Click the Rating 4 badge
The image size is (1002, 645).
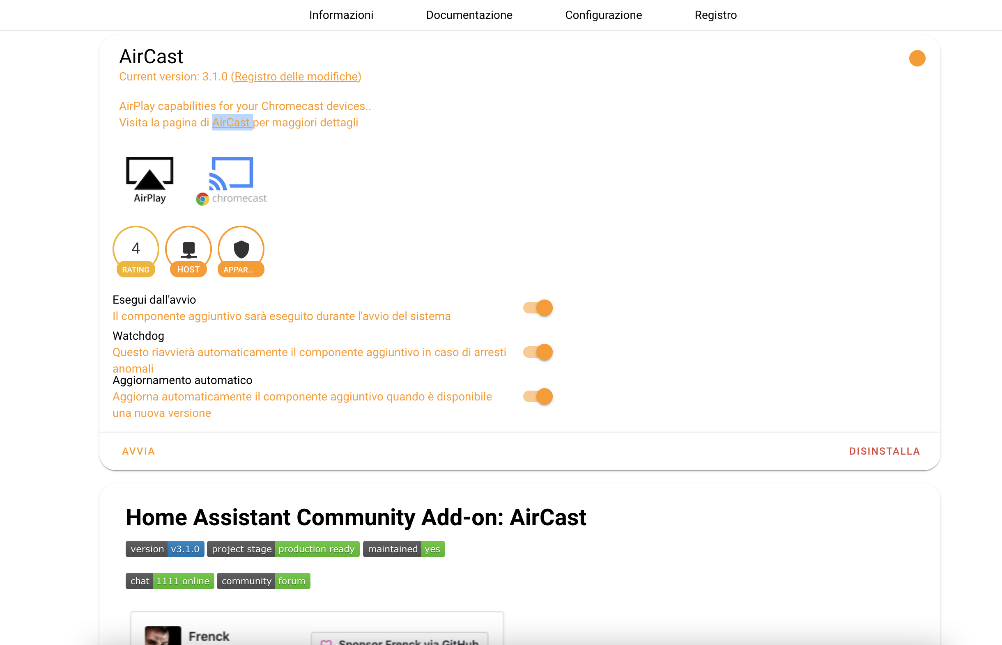[x=136, y=251]
